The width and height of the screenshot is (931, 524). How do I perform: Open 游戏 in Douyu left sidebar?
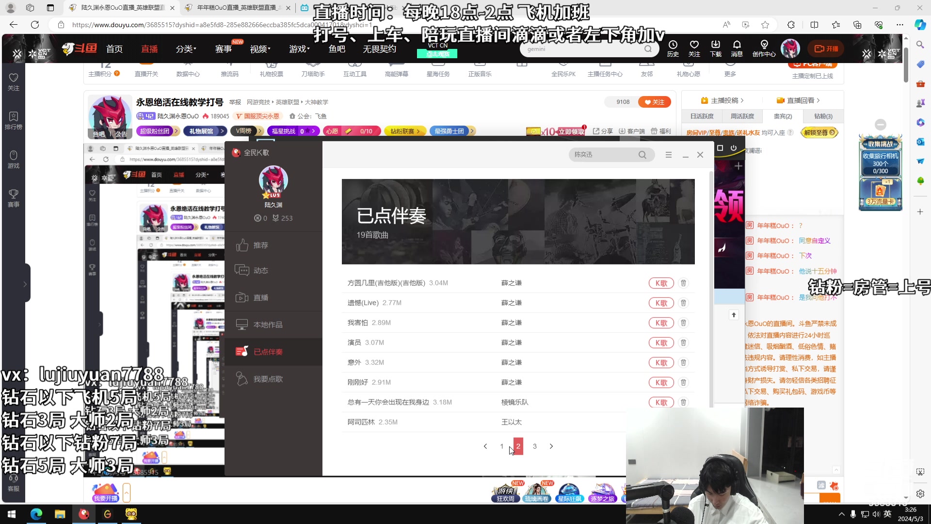(14, 160)
